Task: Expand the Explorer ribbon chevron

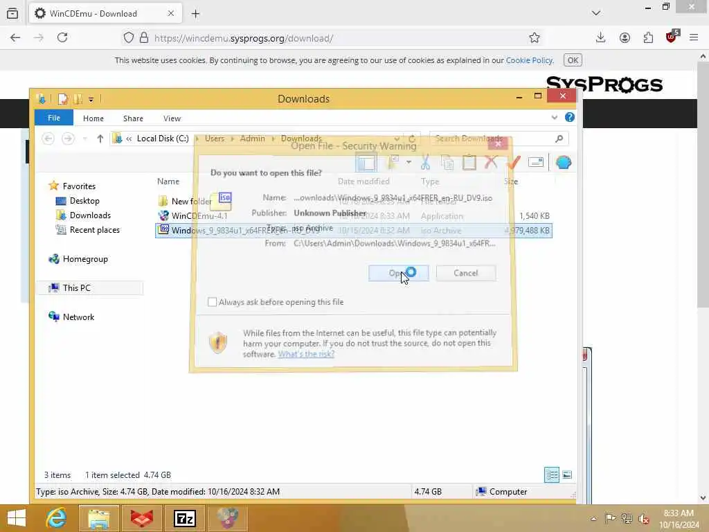Action: click(x=555, y=118)
